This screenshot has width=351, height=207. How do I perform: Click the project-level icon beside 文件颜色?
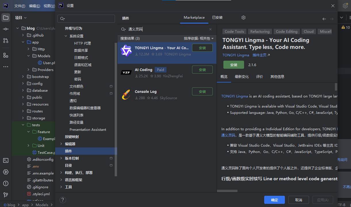point(111,86)
